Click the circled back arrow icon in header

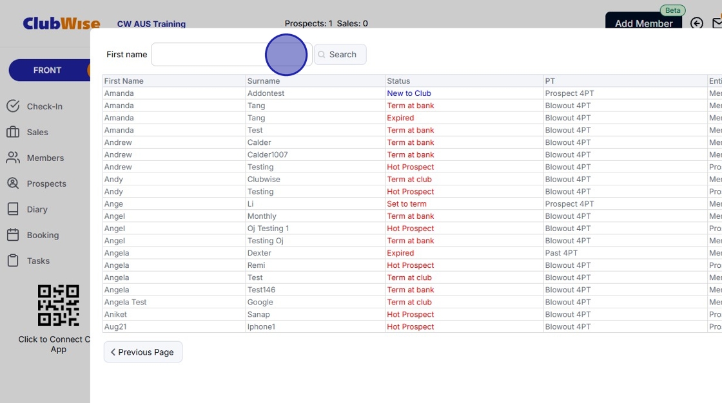(x=697, y=23)
